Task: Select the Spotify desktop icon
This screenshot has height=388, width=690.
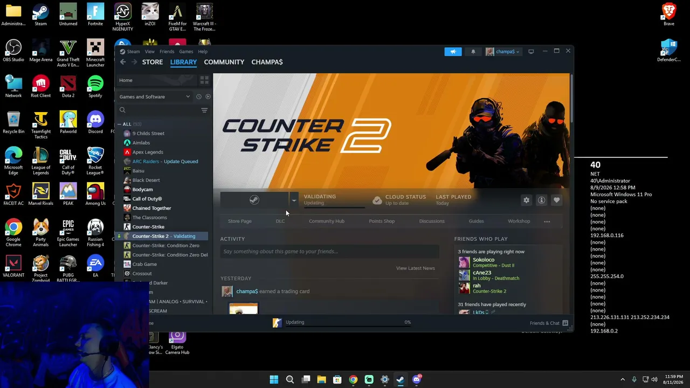Action: (95, 87)
